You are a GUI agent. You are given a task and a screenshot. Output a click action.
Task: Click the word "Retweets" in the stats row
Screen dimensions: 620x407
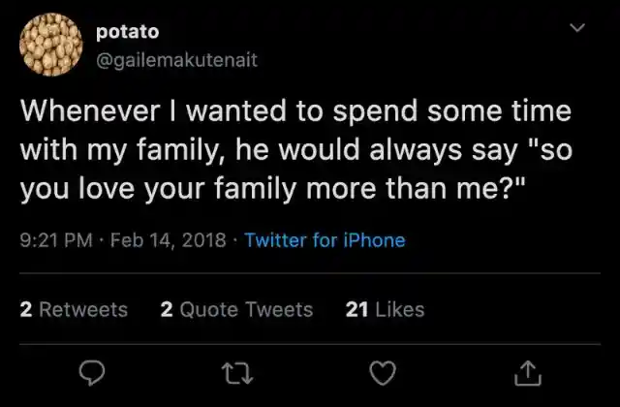pyautogui.click(x=82, y=309)
